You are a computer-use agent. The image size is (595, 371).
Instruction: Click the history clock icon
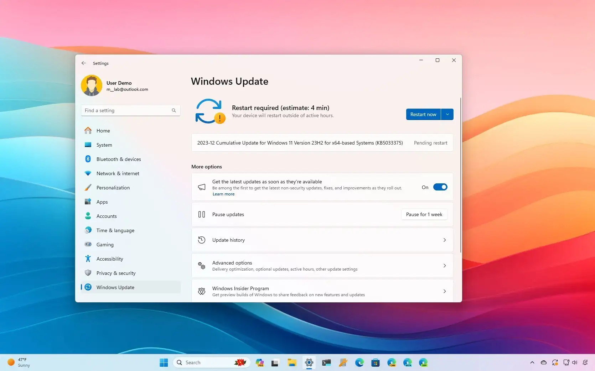[202, 240]
